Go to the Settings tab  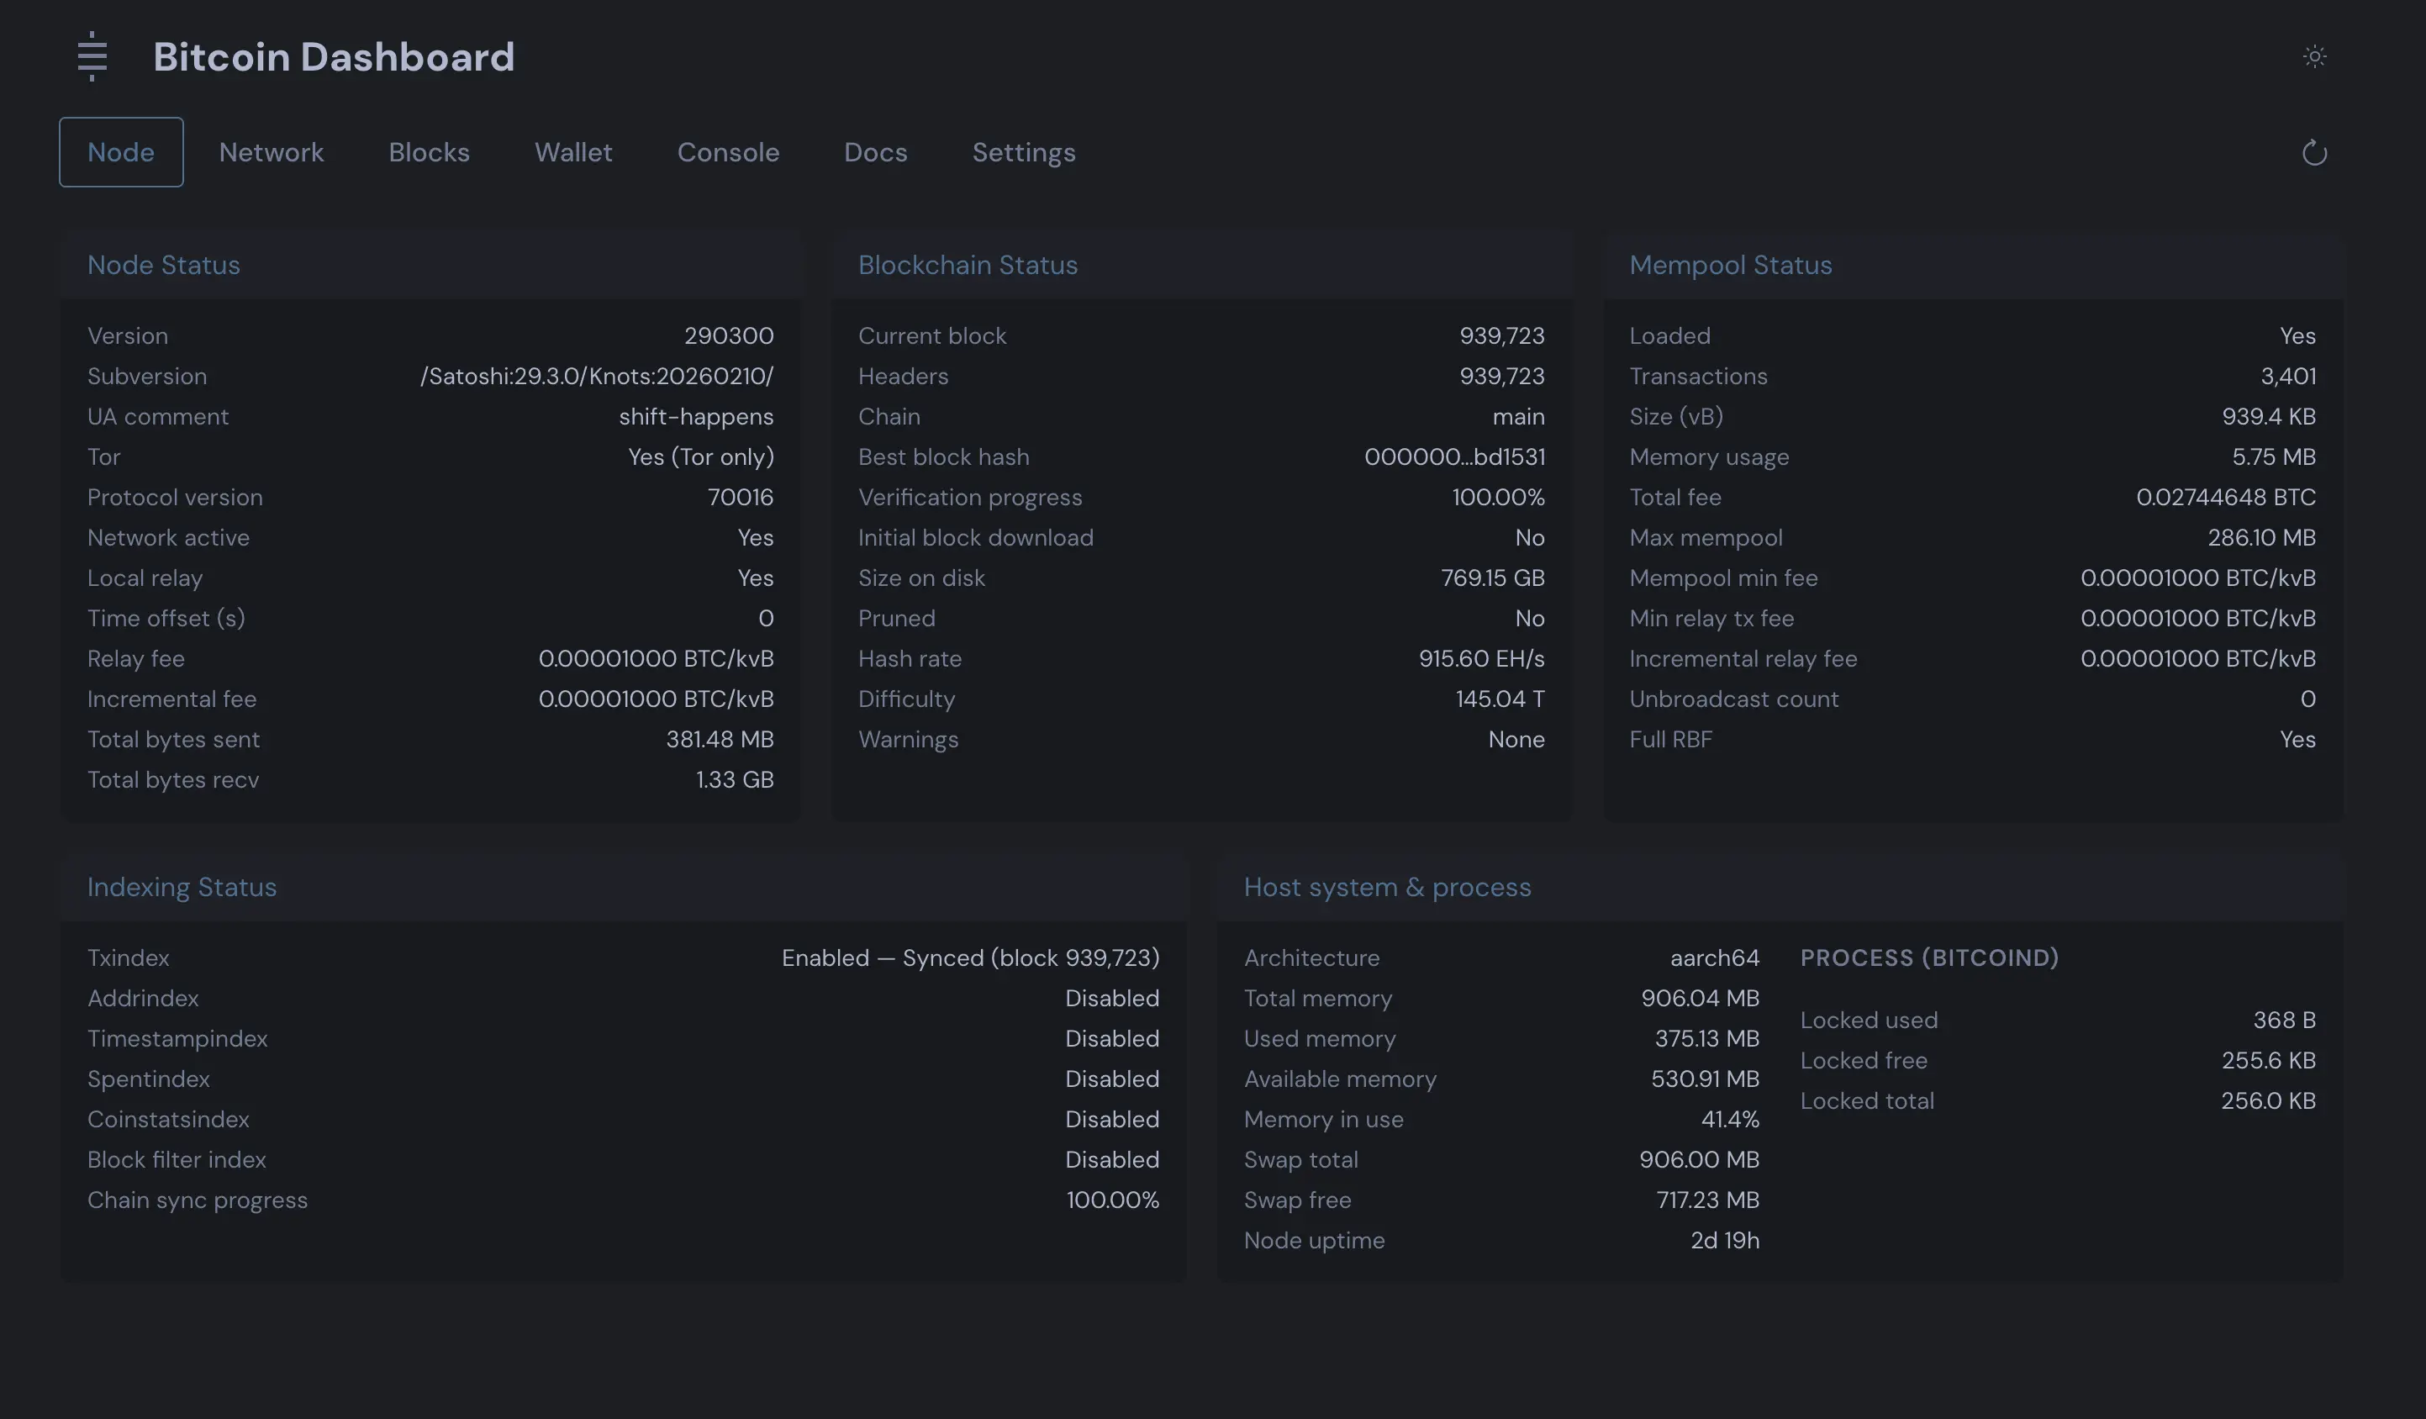tap(1023, 151)
